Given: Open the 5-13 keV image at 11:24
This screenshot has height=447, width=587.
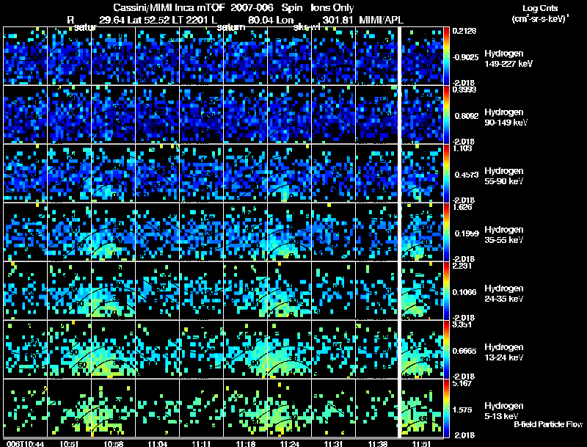Looking at the screenshot, I should pyautogui.click(x=289, y=408).
